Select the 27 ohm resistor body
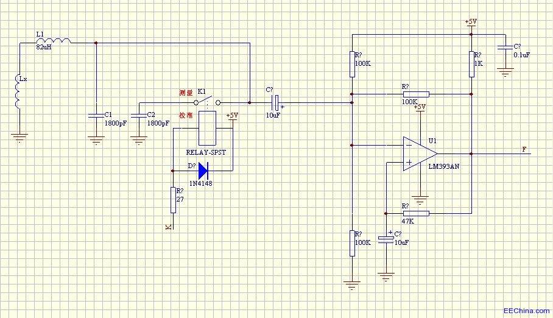Viewport: 553px width, 318px height. [x=173, y=200]
